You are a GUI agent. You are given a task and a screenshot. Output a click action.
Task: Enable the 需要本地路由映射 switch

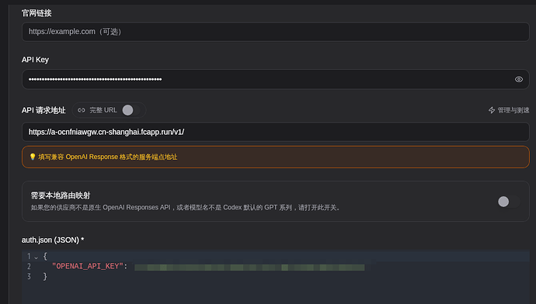pos(508,202)
